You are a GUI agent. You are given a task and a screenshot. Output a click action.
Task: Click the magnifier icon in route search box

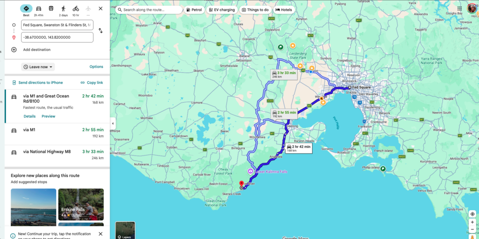pos(120,10)
